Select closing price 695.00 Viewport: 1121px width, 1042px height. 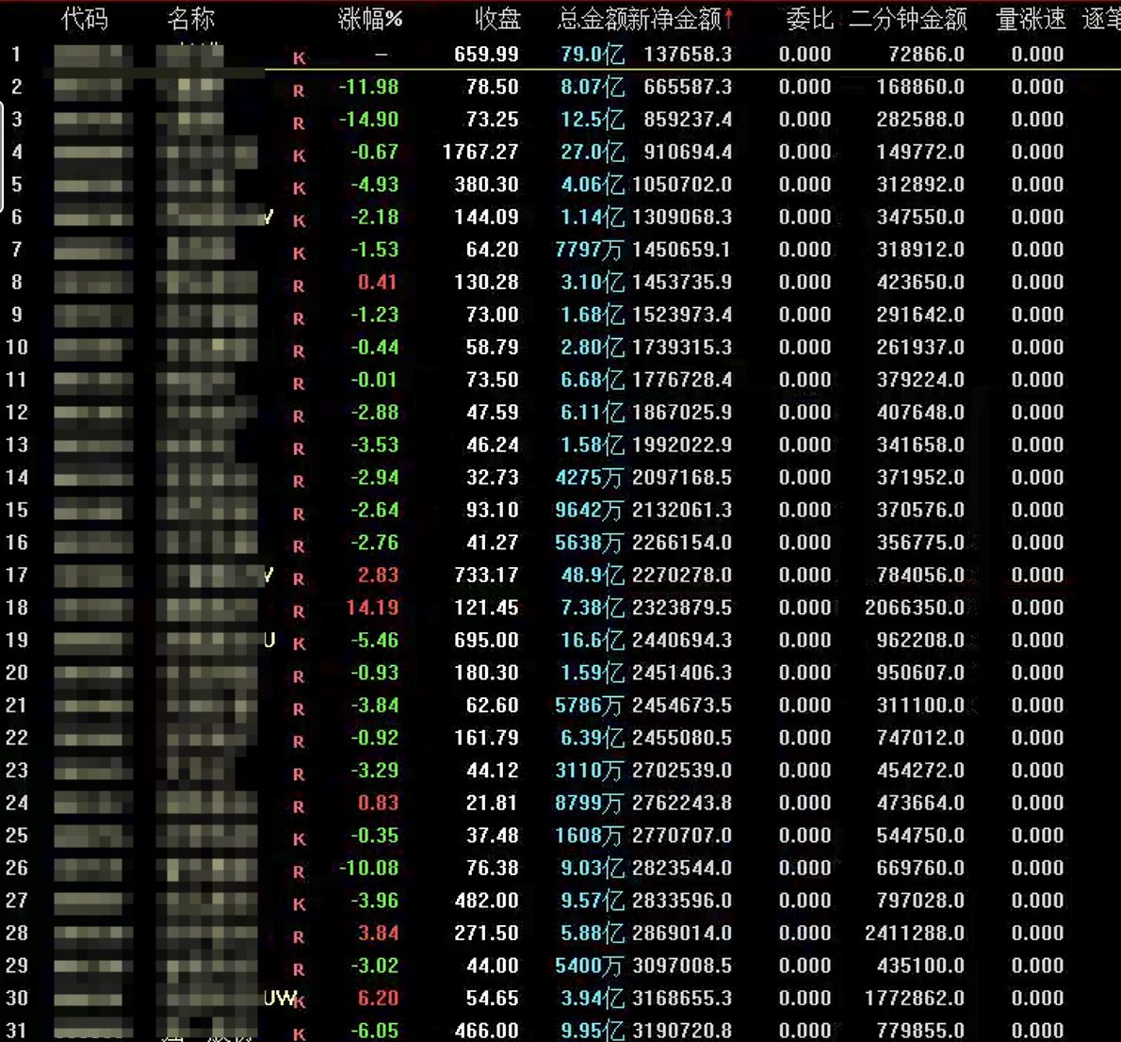point(486,640)
